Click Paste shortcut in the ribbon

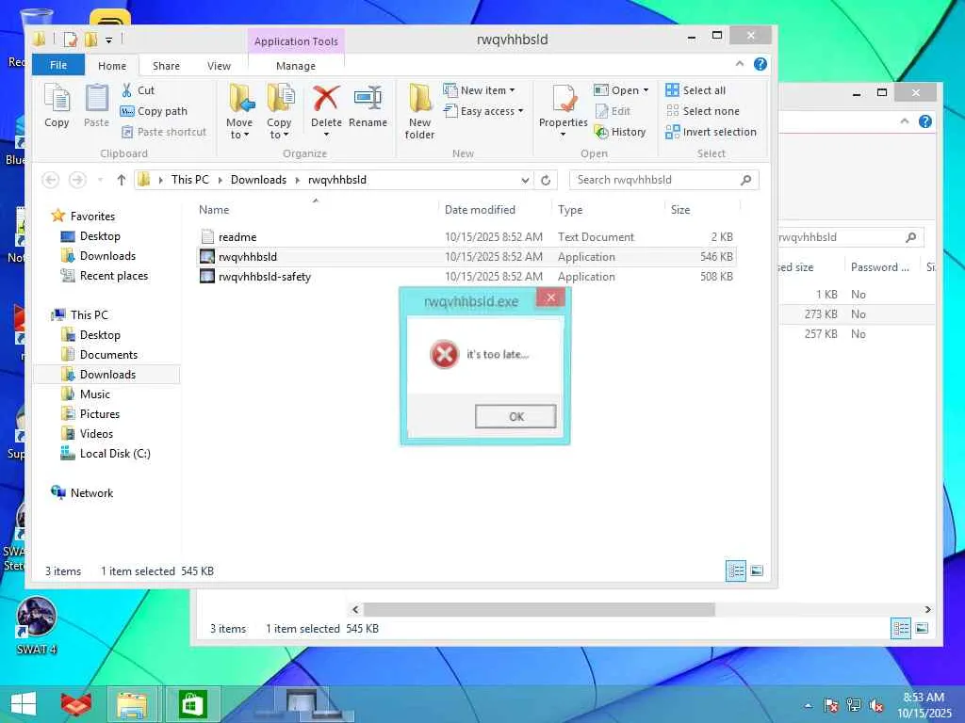[x=164, y=132]
